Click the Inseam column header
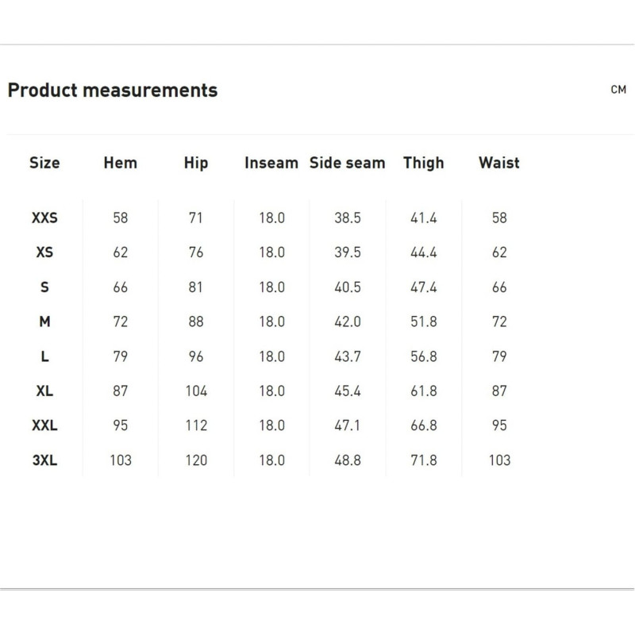This screenshot has width=635, height=635. (271, 163)
